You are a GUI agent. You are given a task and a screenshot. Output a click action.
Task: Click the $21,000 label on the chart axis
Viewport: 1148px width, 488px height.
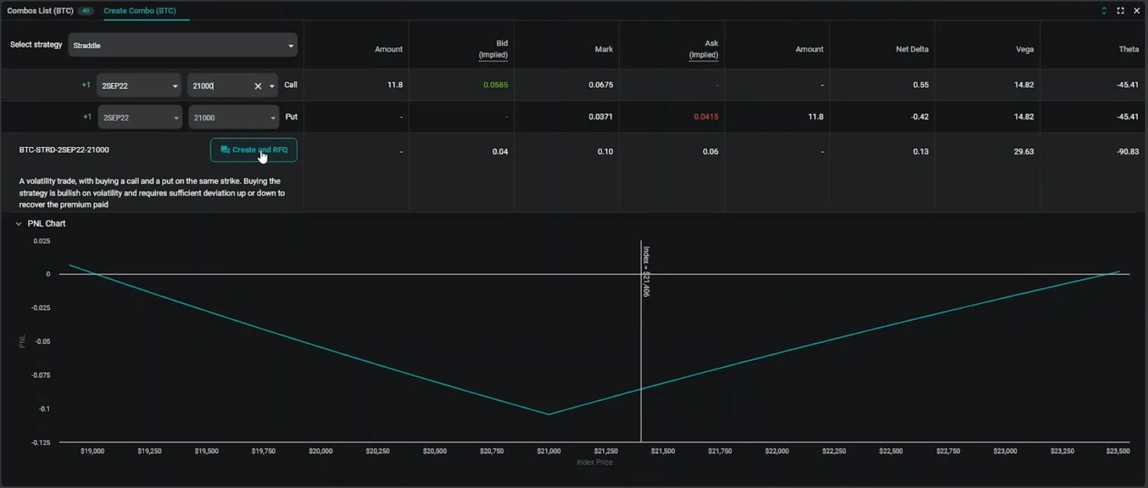point(549,451)
